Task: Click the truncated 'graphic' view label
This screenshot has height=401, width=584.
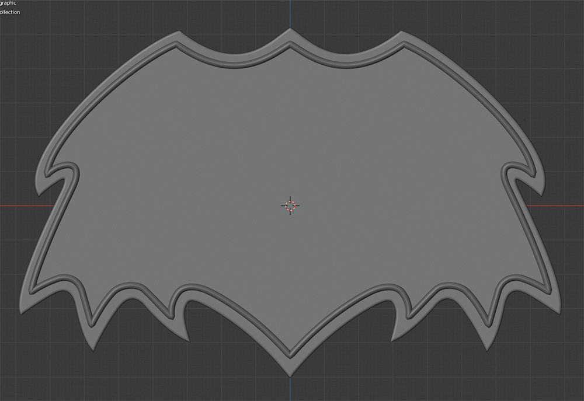Action: (8, 3)
